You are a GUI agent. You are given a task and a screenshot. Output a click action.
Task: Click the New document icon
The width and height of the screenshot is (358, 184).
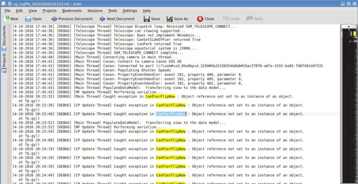(7, 19)
